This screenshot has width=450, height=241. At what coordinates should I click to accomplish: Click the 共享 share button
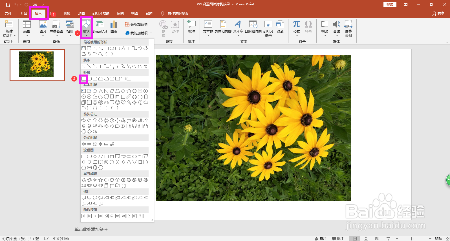(x=438, y=13)
